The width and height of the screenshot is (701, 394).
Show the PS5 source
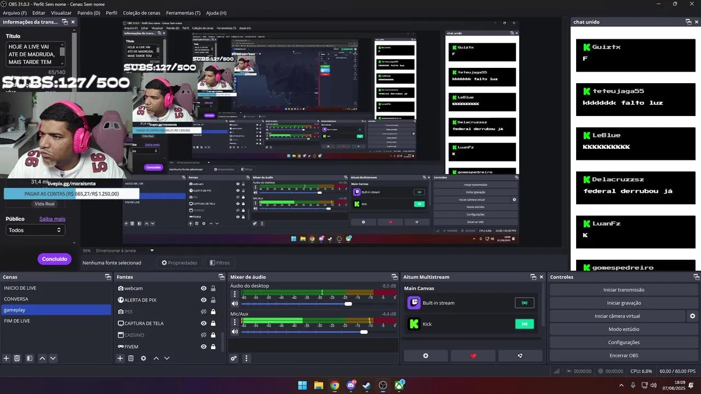(x=204, y=312)
